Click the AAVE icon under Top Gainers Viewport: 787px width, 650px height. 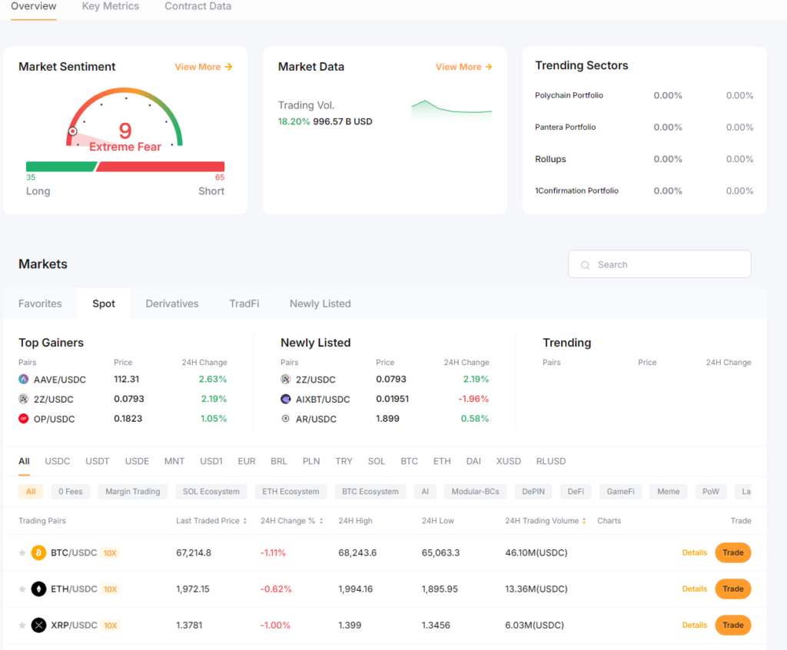(x=24, y=380)
